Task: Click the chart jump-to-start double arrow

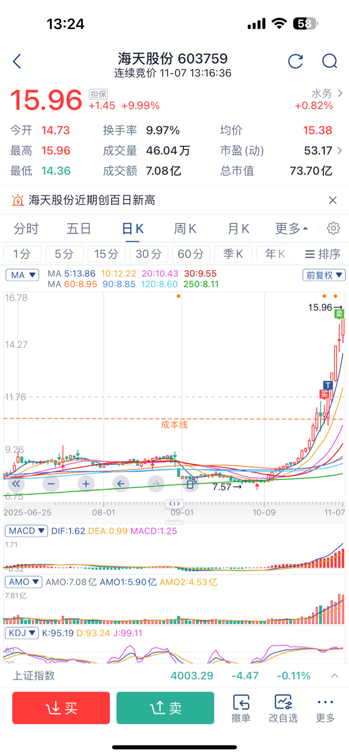Action: pos(16,484)
